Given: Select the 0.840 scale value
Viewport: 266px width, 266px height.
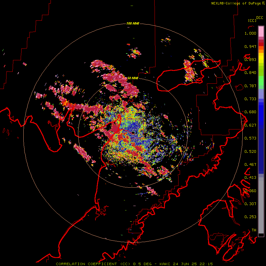Looking at the screenshot, I should (250, 73).
